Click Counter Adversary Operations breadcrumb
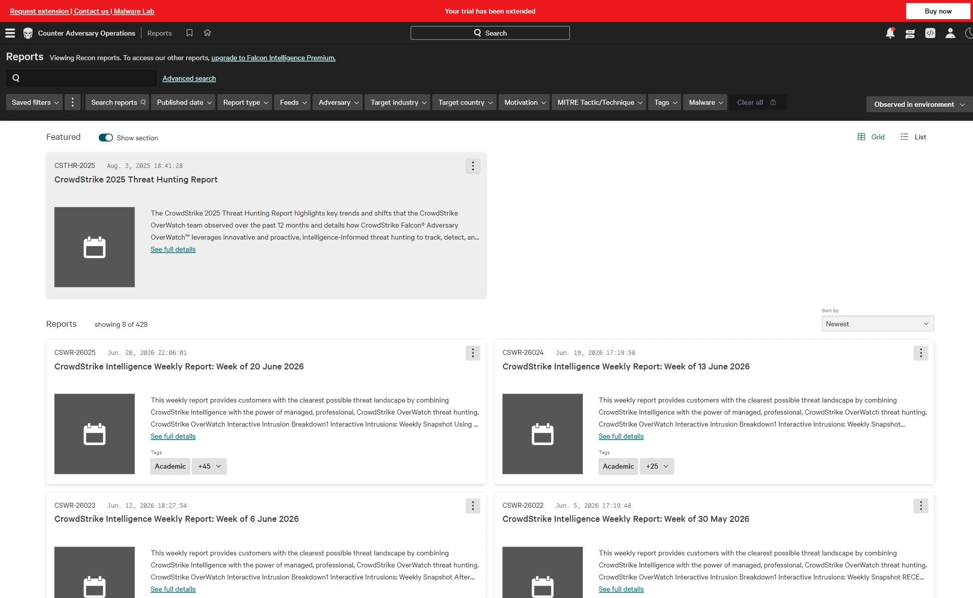Viewport: 973px width, 598px height. tap(87, 33)
